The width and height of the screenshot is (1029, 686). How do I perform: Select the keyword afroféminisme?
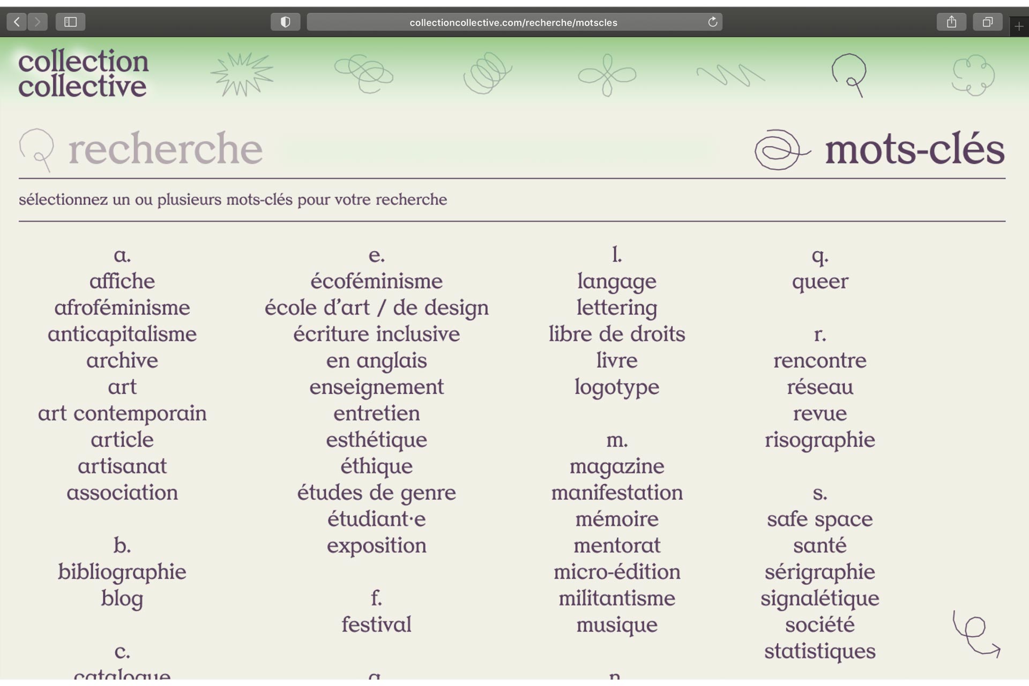click(x=122, y=307)
